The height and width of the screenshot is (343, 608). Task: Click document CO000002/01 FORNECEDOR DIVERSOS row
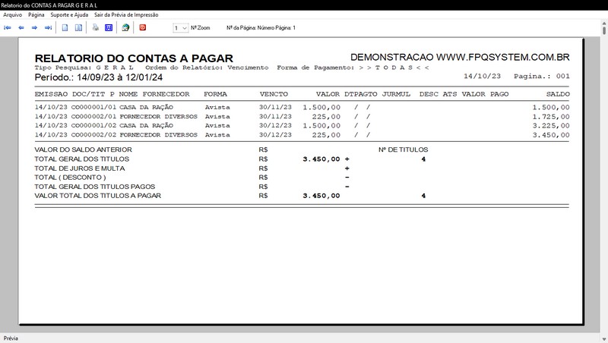302,117
